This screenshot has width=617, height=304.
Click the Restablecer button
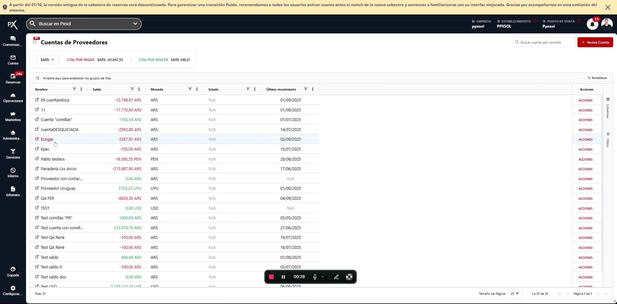pyautogui.click(x=597, y=78)
